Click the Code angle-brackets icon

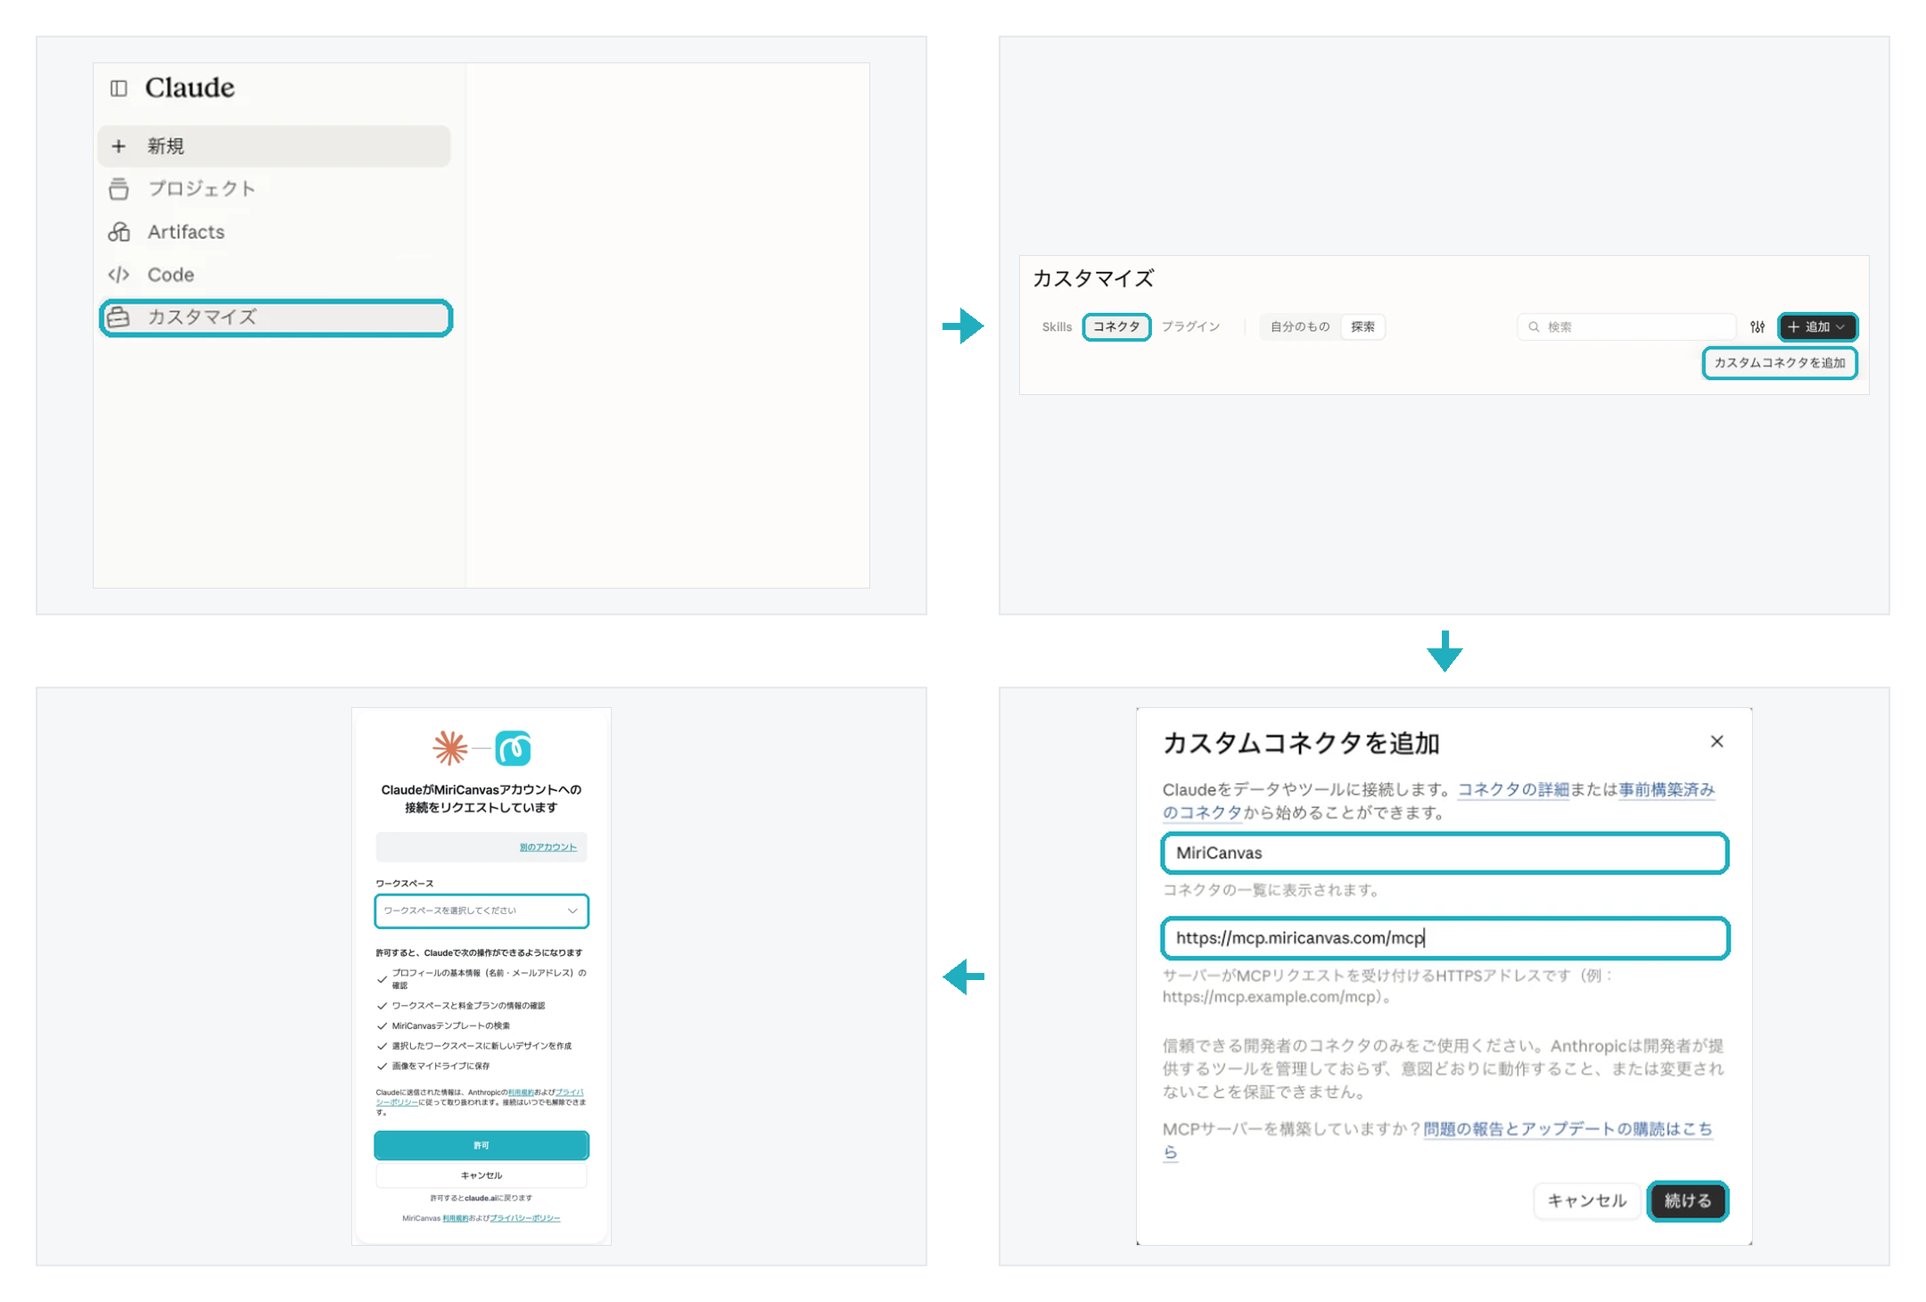tap(119, 275)
